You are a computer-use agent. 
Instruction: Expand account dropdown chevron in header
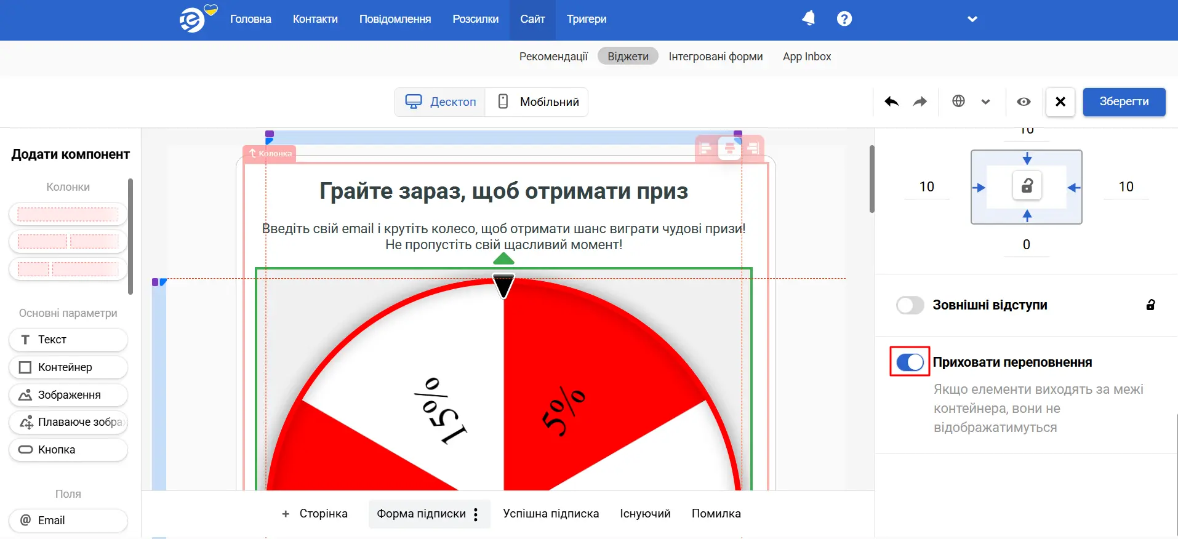click(972, 19)
